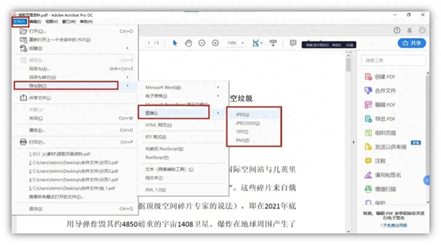The width and height of the screenshot is (441, 245).
Task: Click the user account avatar icon
Action: pyautogui.click(x=422, y=31)
